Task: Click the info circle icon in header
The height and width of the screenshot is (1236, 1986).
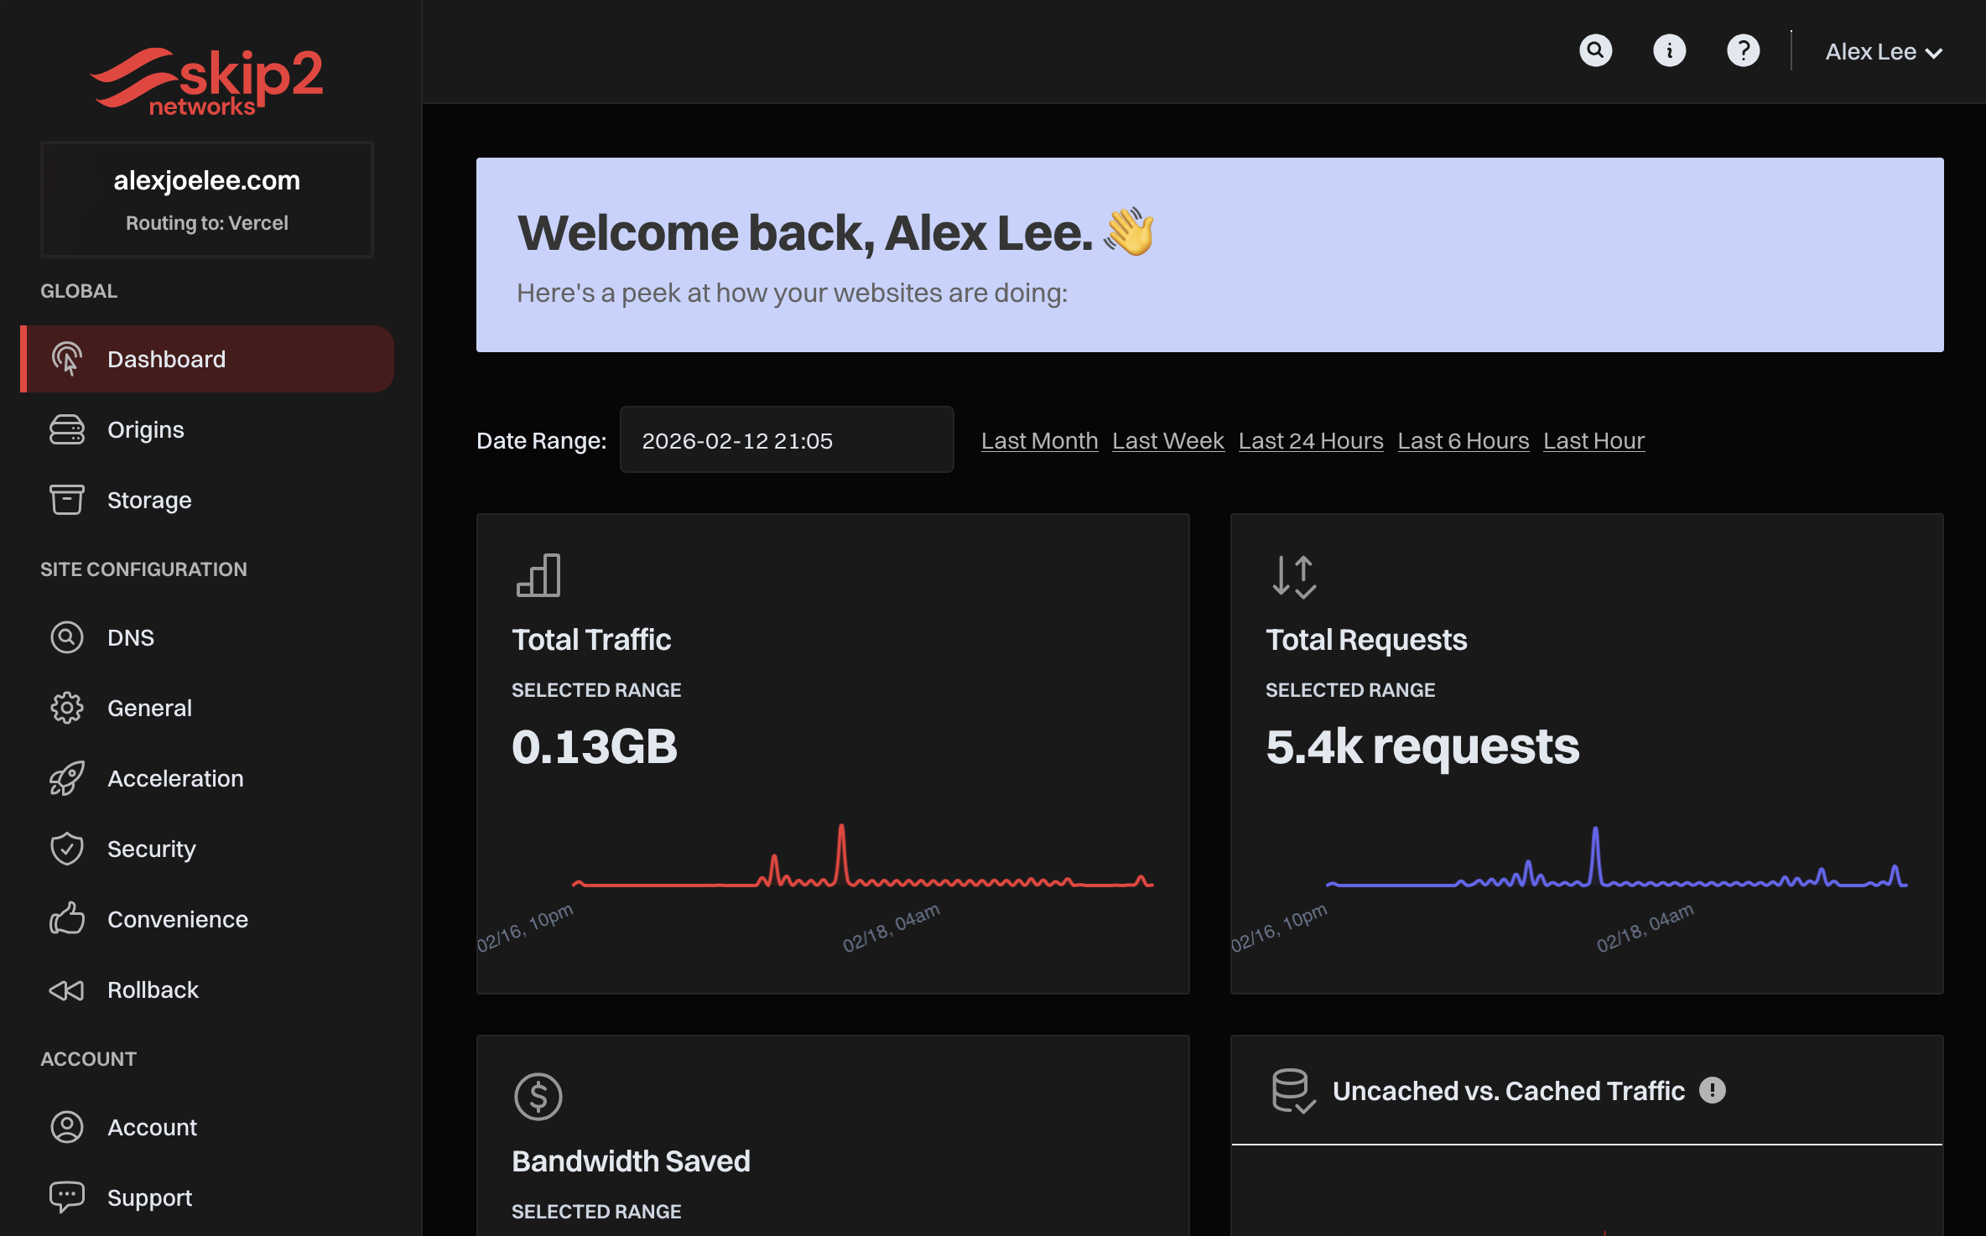Action: (x=1669, y=51)
